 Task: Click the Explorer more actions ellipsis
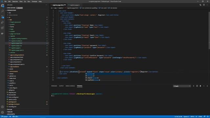[x=46, y=5]
